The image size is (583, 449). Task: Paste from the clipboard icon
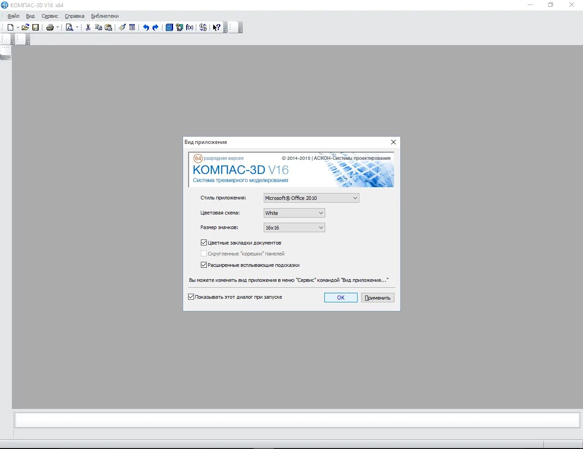tap(108, 27)
